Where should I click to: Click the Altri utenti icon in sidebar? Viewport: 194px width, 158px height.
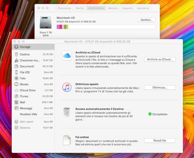tap(16, 122)
